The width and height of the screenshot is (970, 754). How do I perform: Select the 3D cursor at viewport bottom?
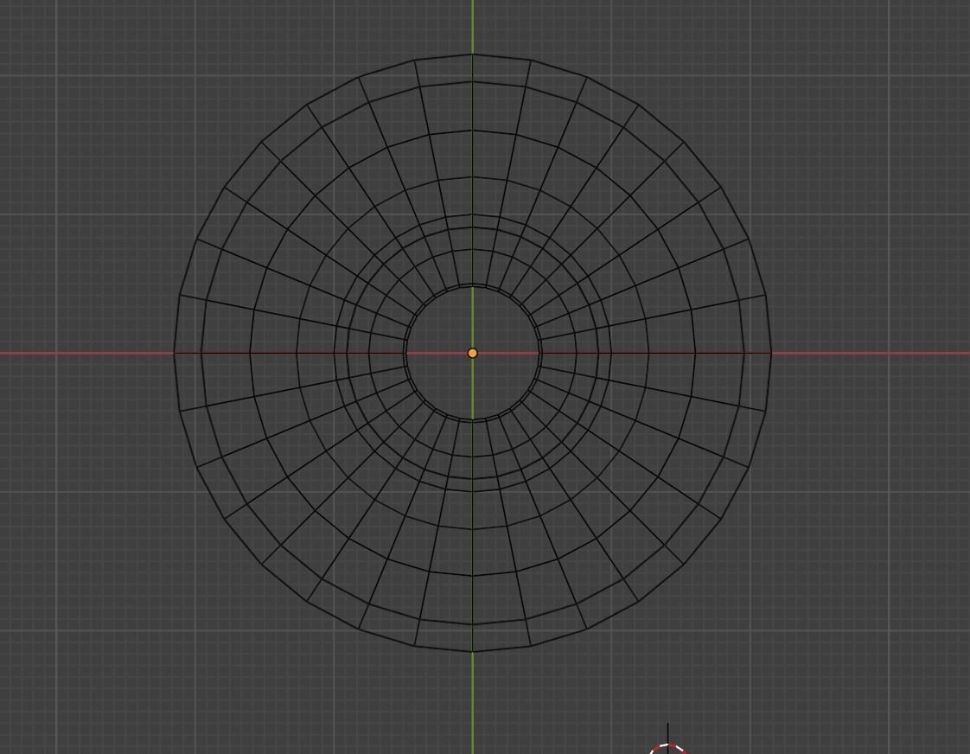[668, 740]
